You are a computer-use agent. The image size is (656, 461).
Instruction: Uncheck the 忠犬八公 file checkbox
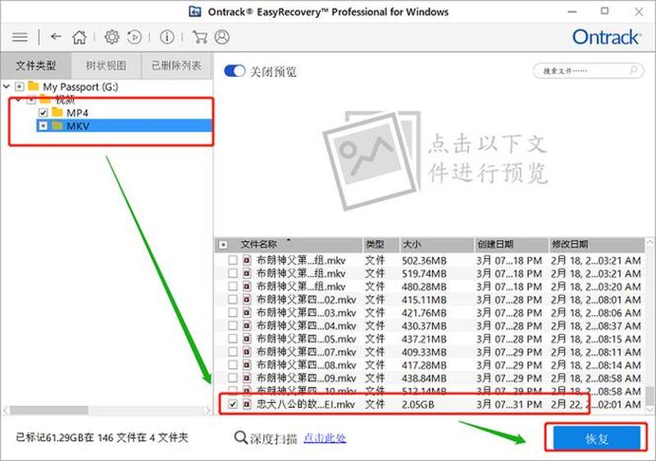pos(233,405)
